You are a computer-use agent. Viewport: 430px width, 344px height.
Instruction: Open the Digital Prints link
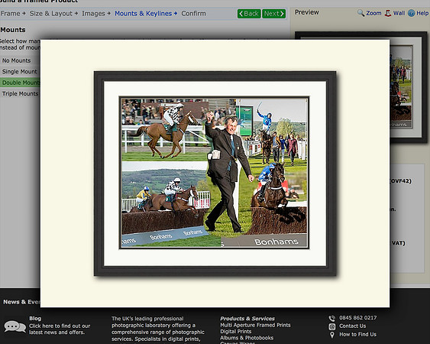pyautogui.click(x=236, y=331)
